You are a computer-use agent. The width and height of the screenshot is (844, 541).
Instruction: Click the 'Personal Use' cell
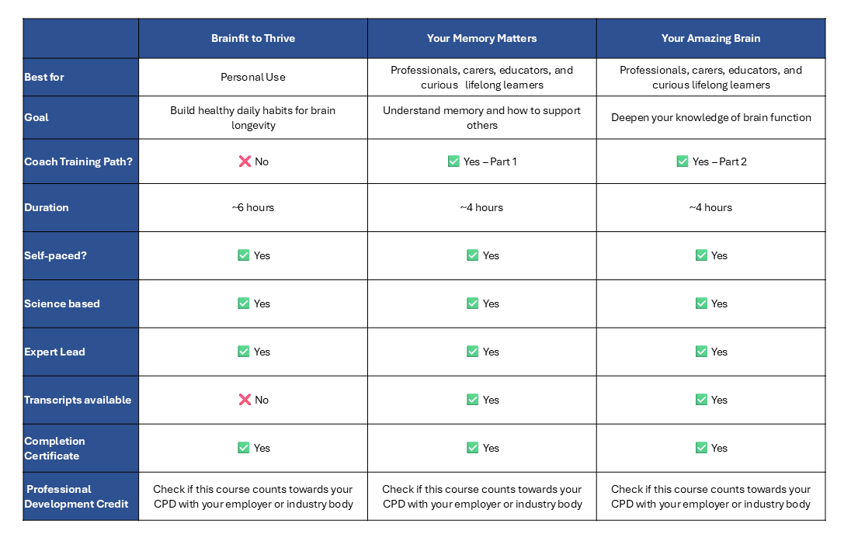(x=253, y=77)
